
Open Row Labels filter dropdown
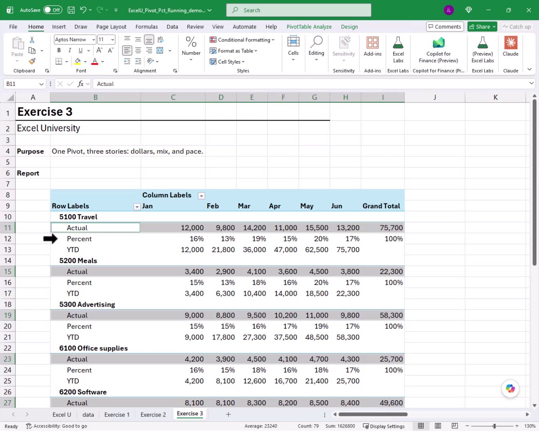click(137, 207)
